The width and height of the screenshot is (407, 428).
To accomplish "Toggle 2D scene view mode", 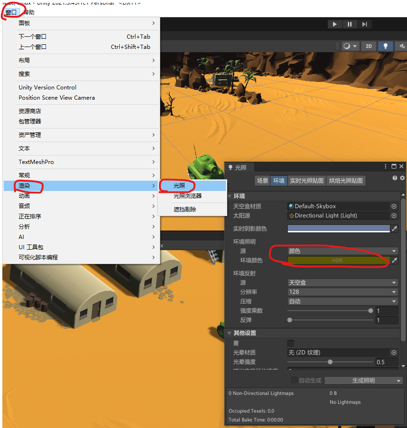I will click(368, 46).
